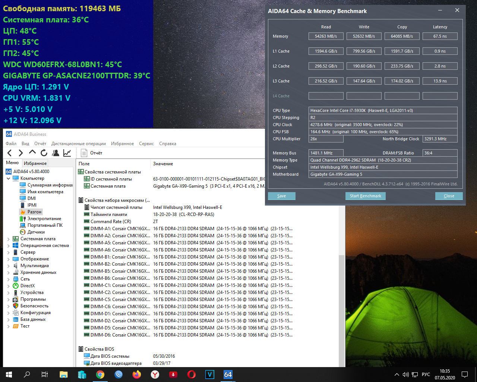This screenshot has height=382, width=477.
Task: Click the Электропитание power icon in tree
Action: coord(23,219)
